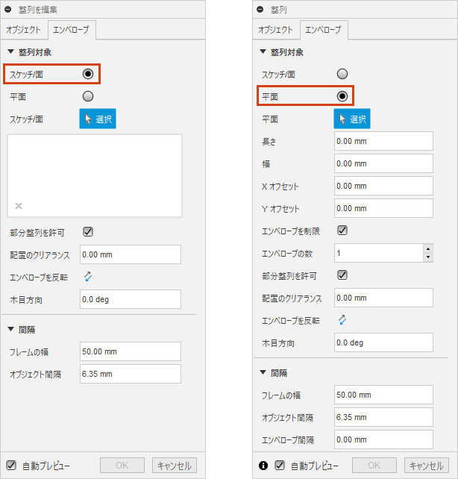The image size is (458, 479).
Task: Click OK in 整列 dialog
Action: pos(374,466)
